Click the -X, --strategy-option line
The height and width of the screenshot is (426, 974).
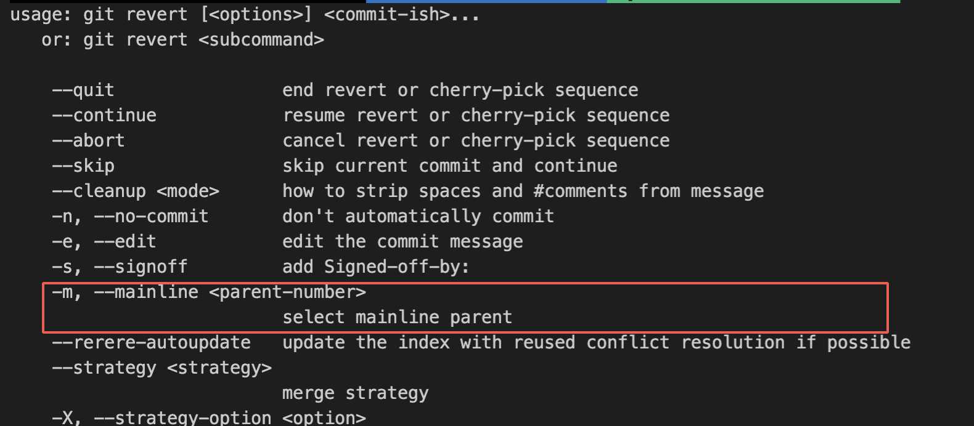pos(209,418)
